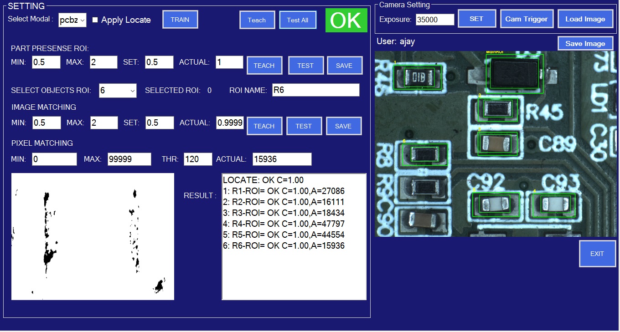The image size is (620, 332).
Task: Click TEST in Part Presence ROI row
Action: point(305,66)
